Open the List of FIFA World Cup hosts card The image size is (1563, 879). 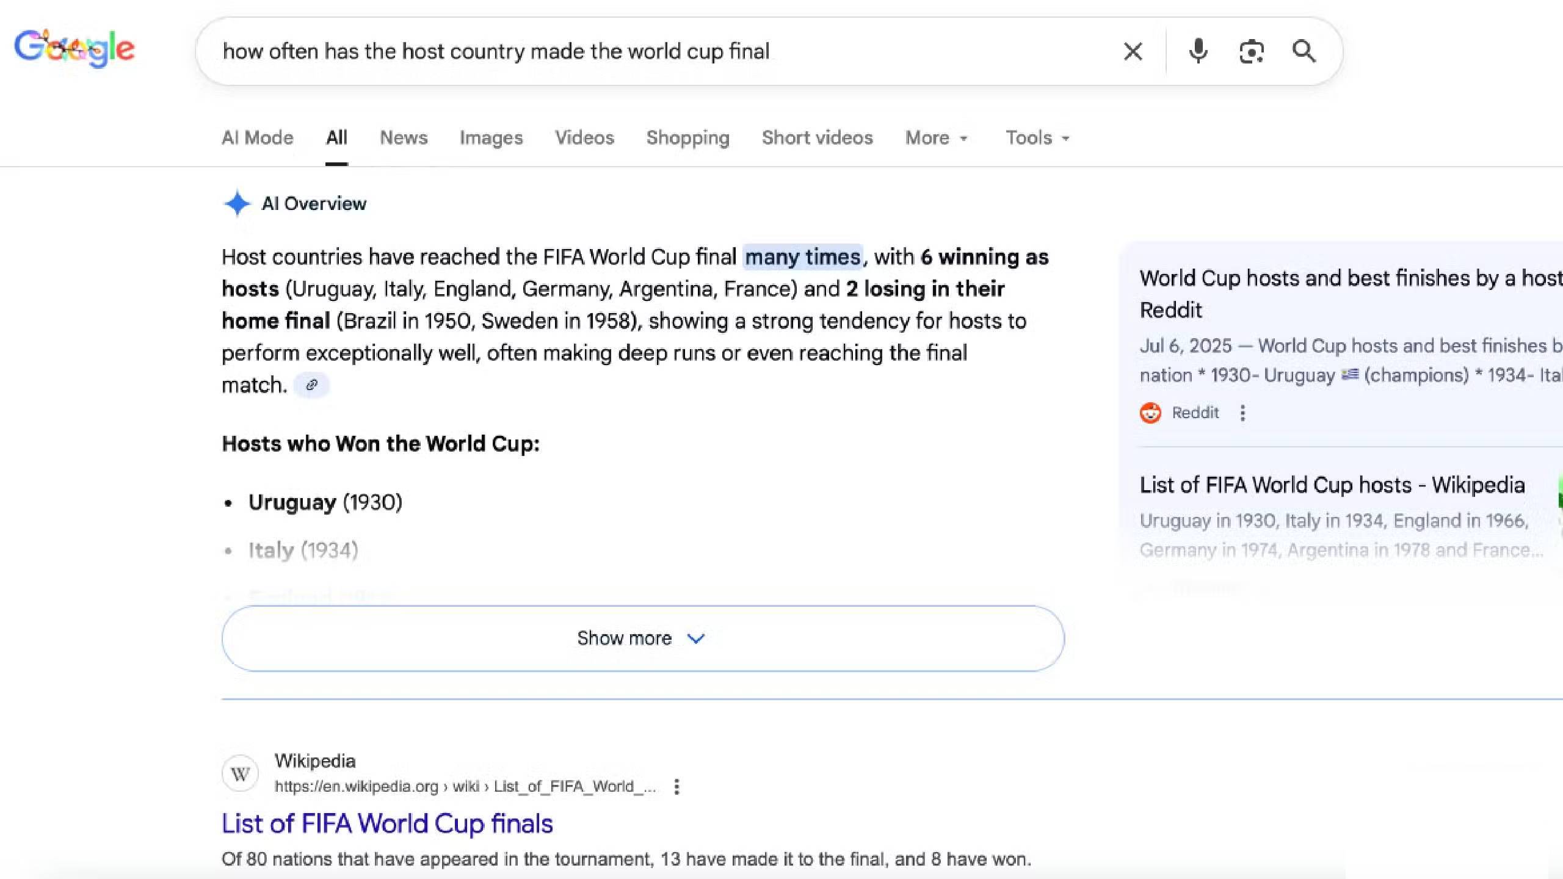[x=1332, y=485]
